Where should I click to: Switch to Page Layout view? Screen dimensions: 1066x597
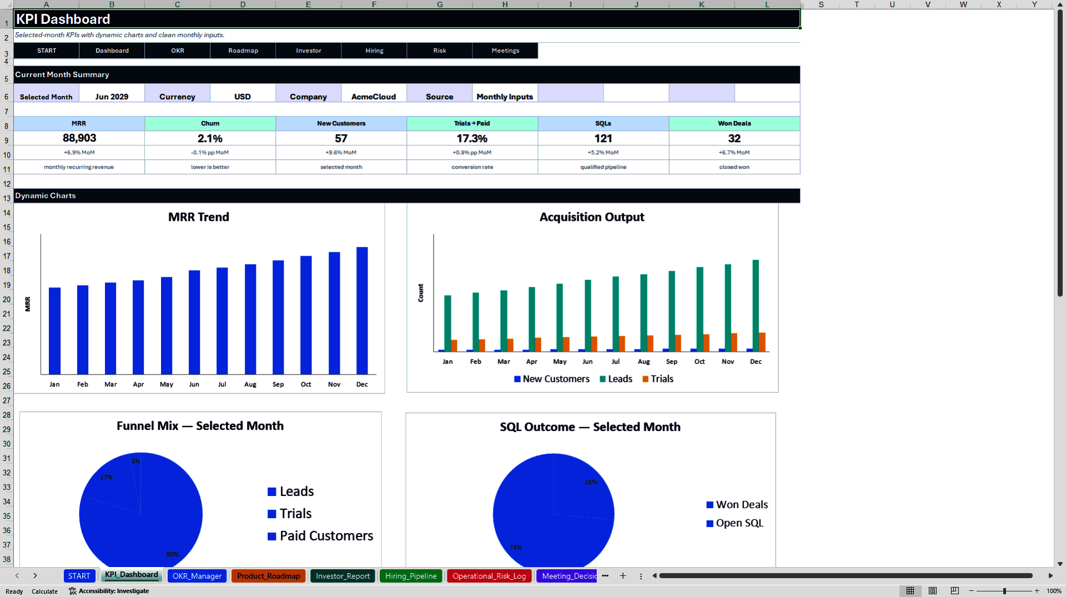click(x=933, y=591)
